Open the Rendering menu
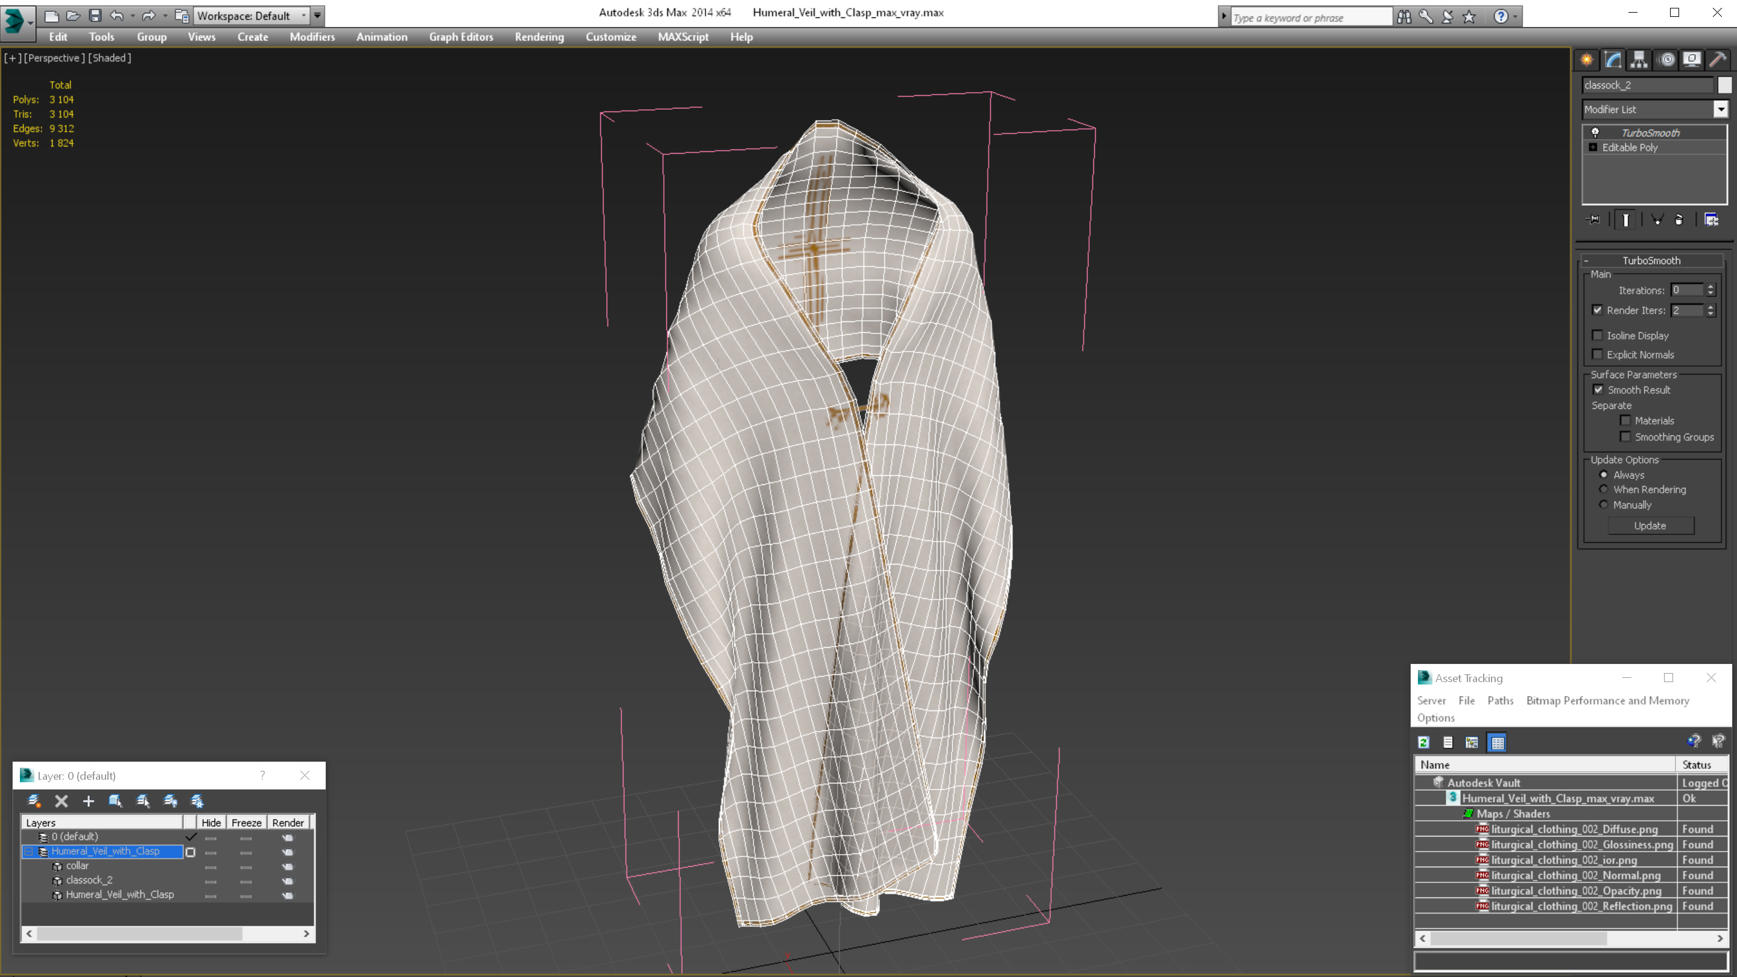Viewport: 1737px width, 977px height. coord(539,37)
